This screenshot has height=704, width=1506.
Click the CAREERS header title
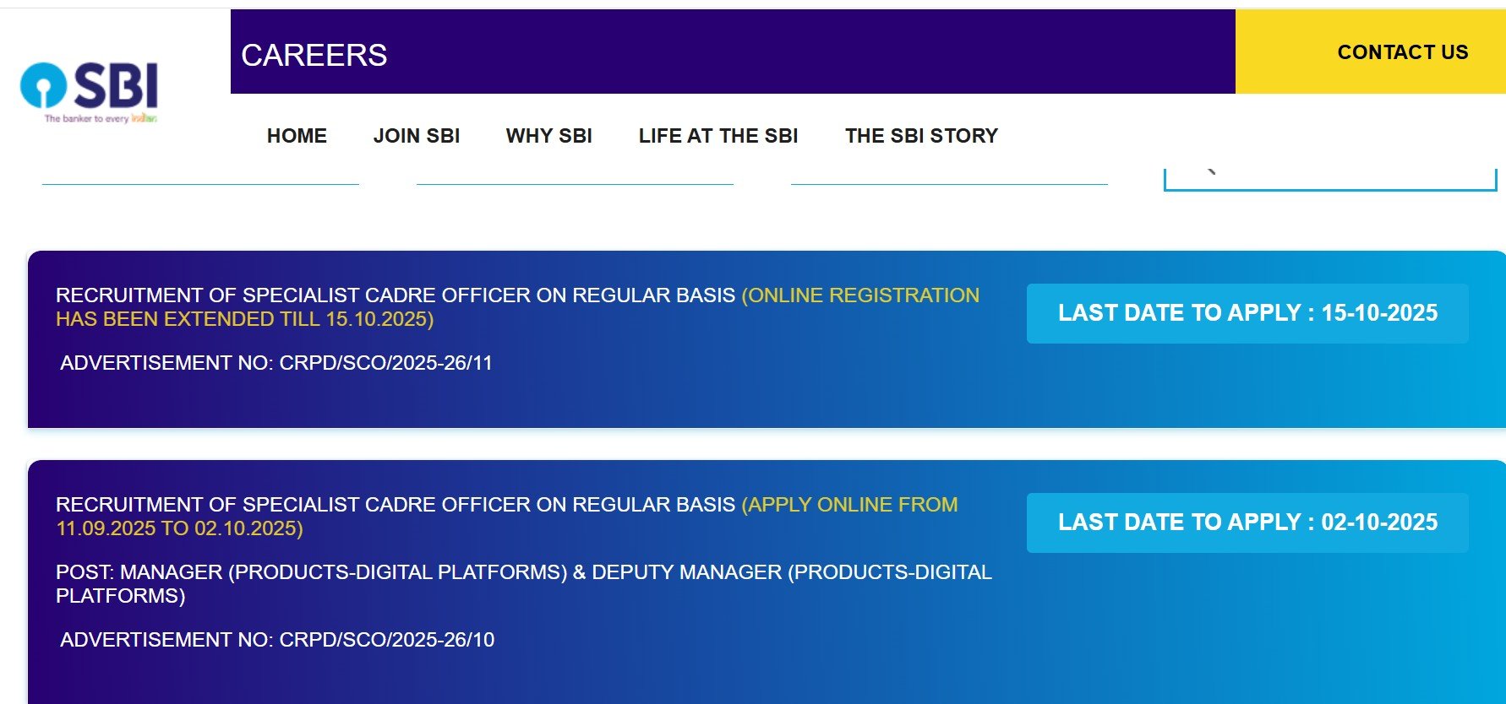click(314, 56)
